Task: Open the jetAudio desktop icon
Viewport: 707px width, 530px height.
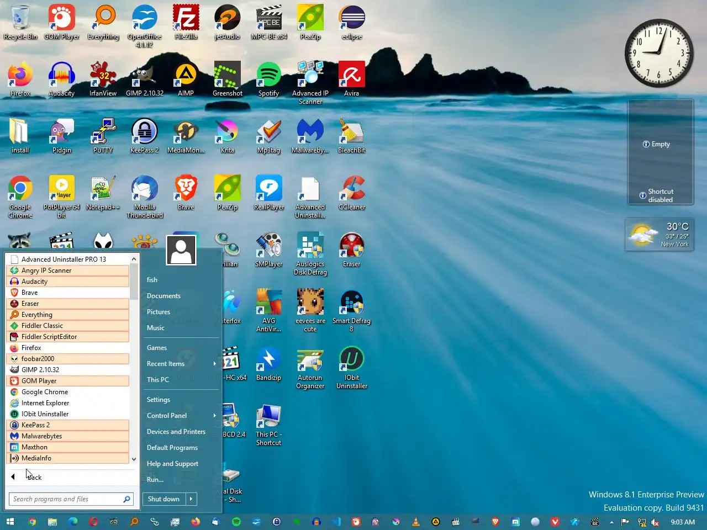Action: (227, 22)
